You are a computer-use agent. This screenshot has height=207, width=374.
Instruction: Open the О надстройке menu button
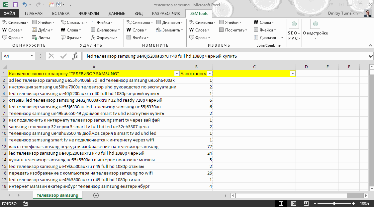[315, 30]
